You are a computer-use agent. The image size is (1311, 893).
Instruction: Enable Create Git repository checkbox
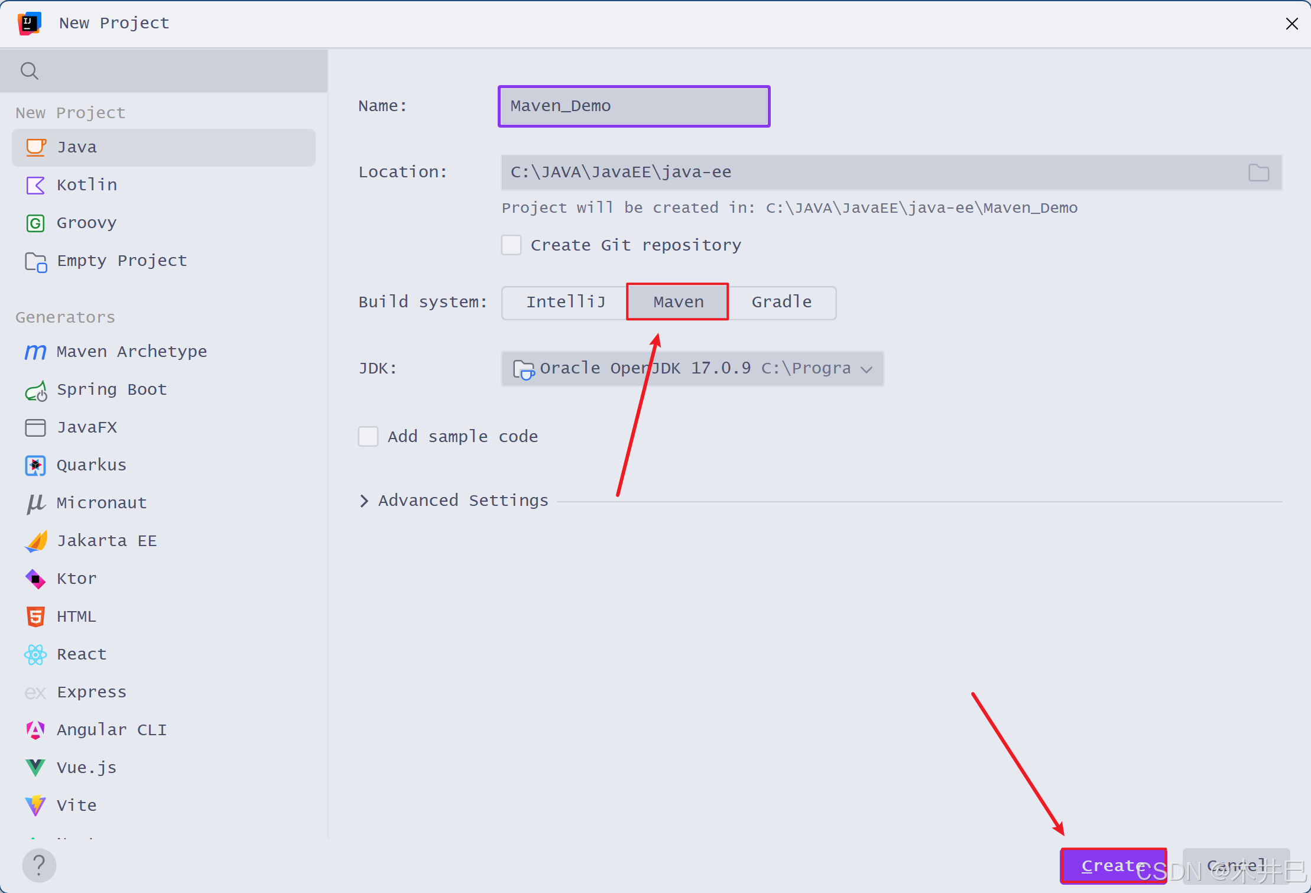coord(511,245)
